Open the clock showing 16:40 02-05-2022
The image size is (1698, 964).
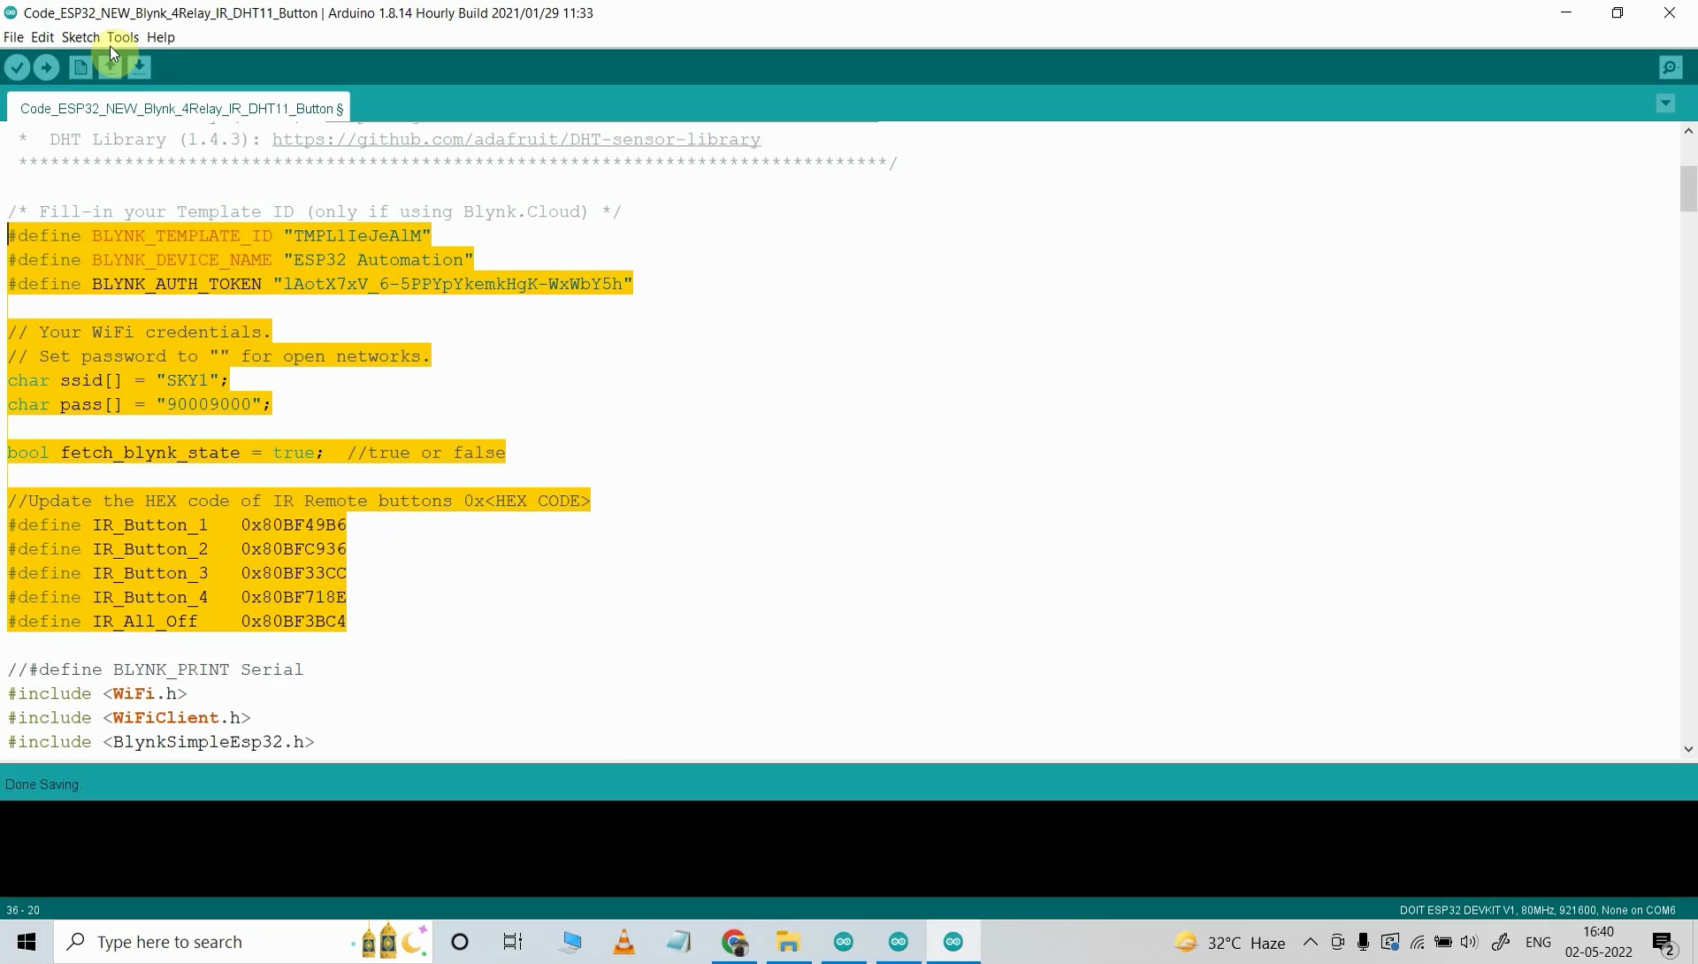pos(1599,942)
